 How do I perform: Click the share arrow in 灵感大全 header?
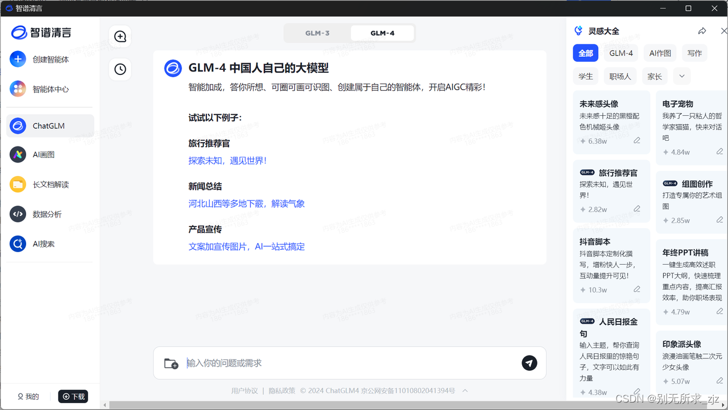[x=702, y=31]
